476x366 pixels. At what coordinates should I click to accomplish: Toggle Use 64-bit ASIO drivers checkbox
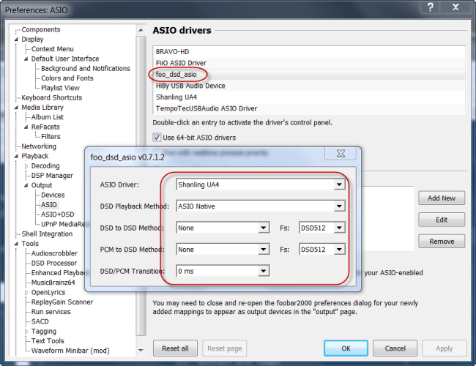click(157, 138)
